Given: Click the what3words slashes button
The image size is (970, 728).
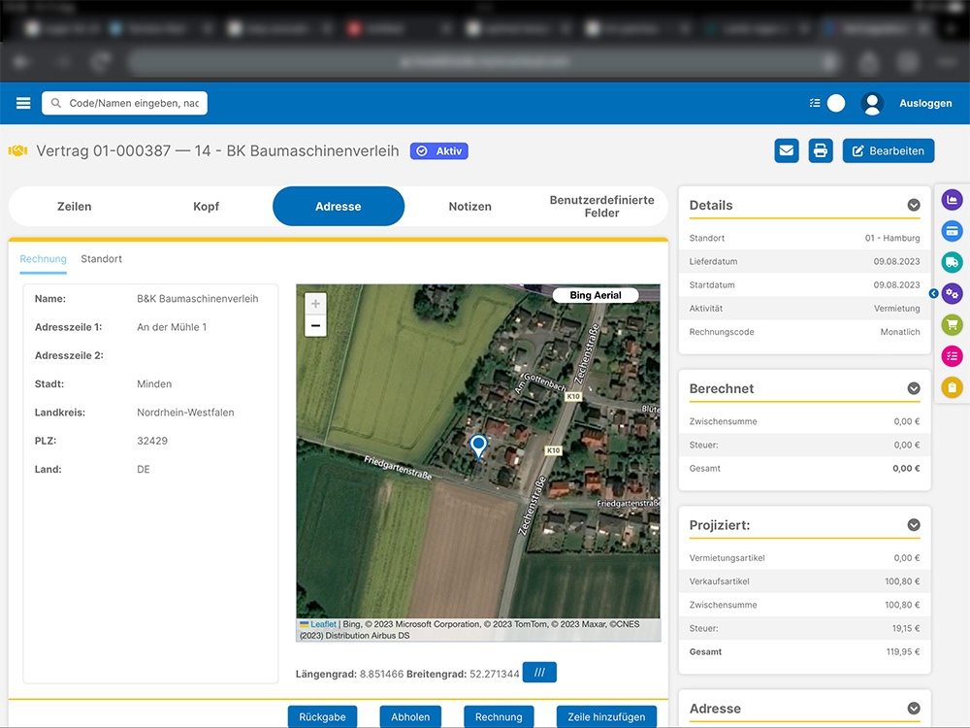Looking at the screenshot, I should 539,673.
